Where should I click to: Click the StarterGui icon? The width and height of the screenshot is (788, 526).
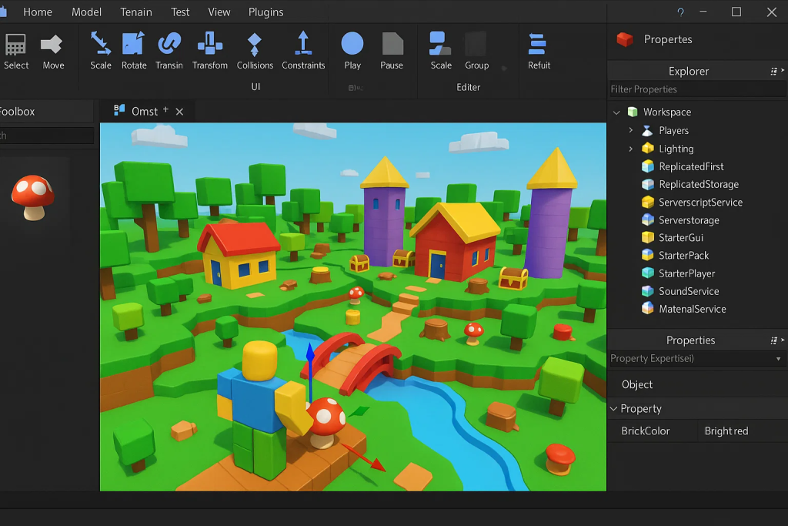click(648, 237)
